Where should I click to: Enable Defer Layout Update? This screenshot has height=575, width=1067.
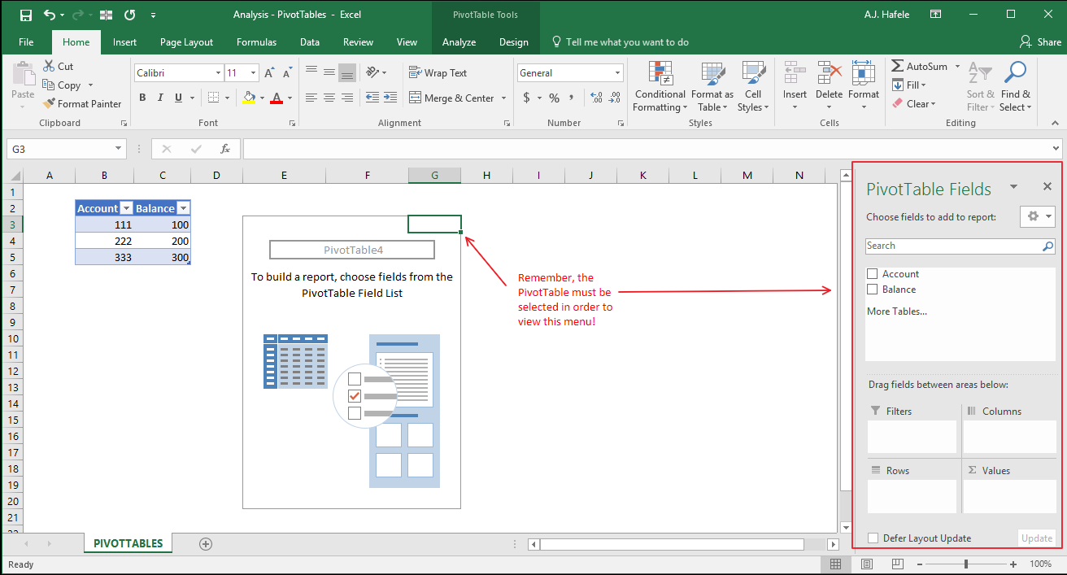[873, 538]
